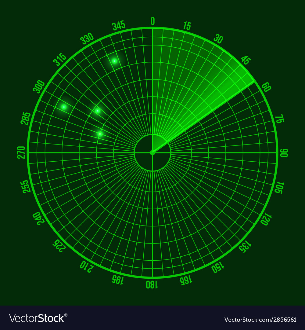The image size is (305, 330).
Task: Click the 315 degree bearing label
Action: tap(59, 60)
